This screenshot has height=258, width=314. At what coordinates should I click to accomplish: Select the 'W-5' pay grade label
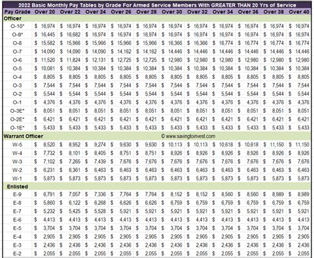tap(17, 145)
